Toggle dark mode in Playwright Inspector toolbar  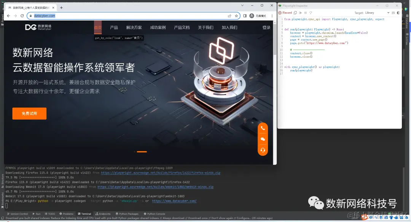pos(398,13)
